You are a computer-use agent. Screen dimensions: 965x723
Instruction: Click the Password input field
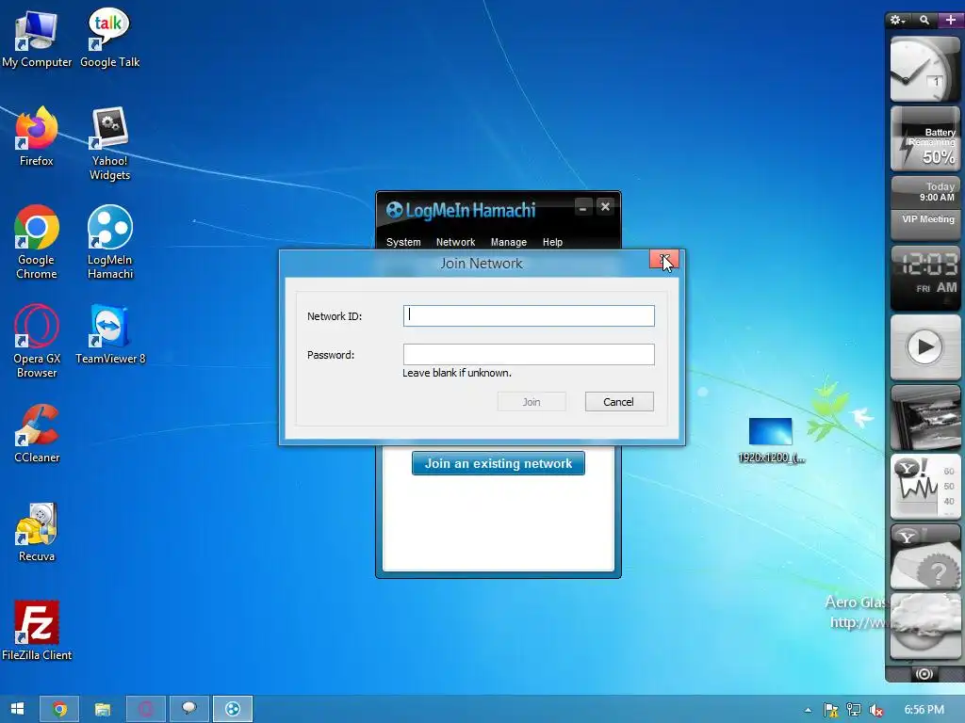point(529,354)
